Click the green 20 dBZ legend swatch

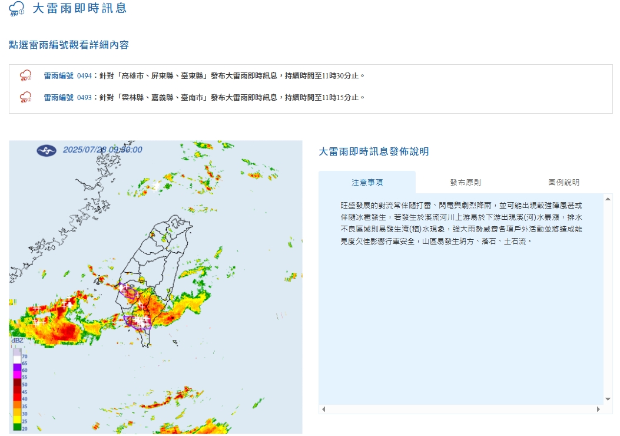coord(17,427)
